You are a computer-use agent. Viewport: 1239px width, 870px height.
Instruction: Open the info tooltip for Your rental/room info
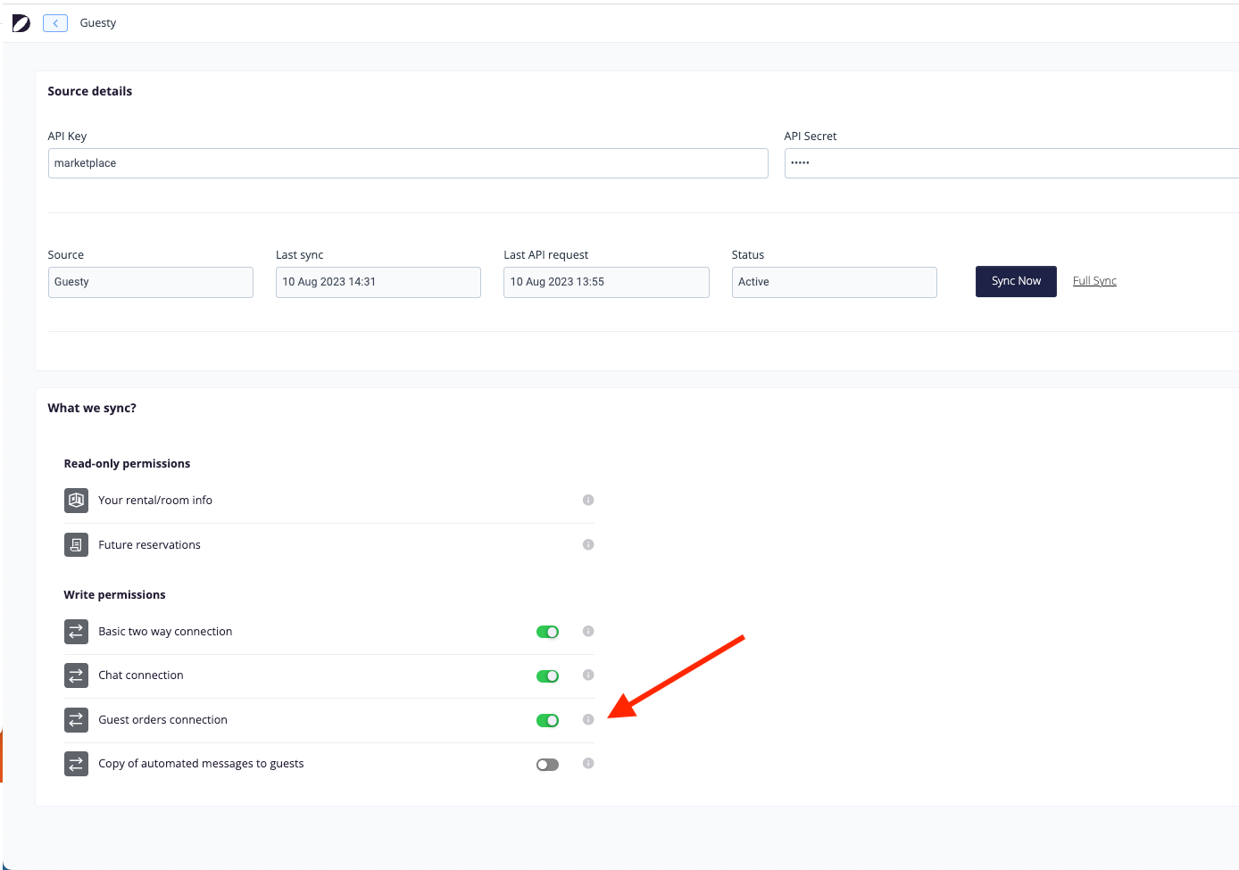click(x=587, y=500)
